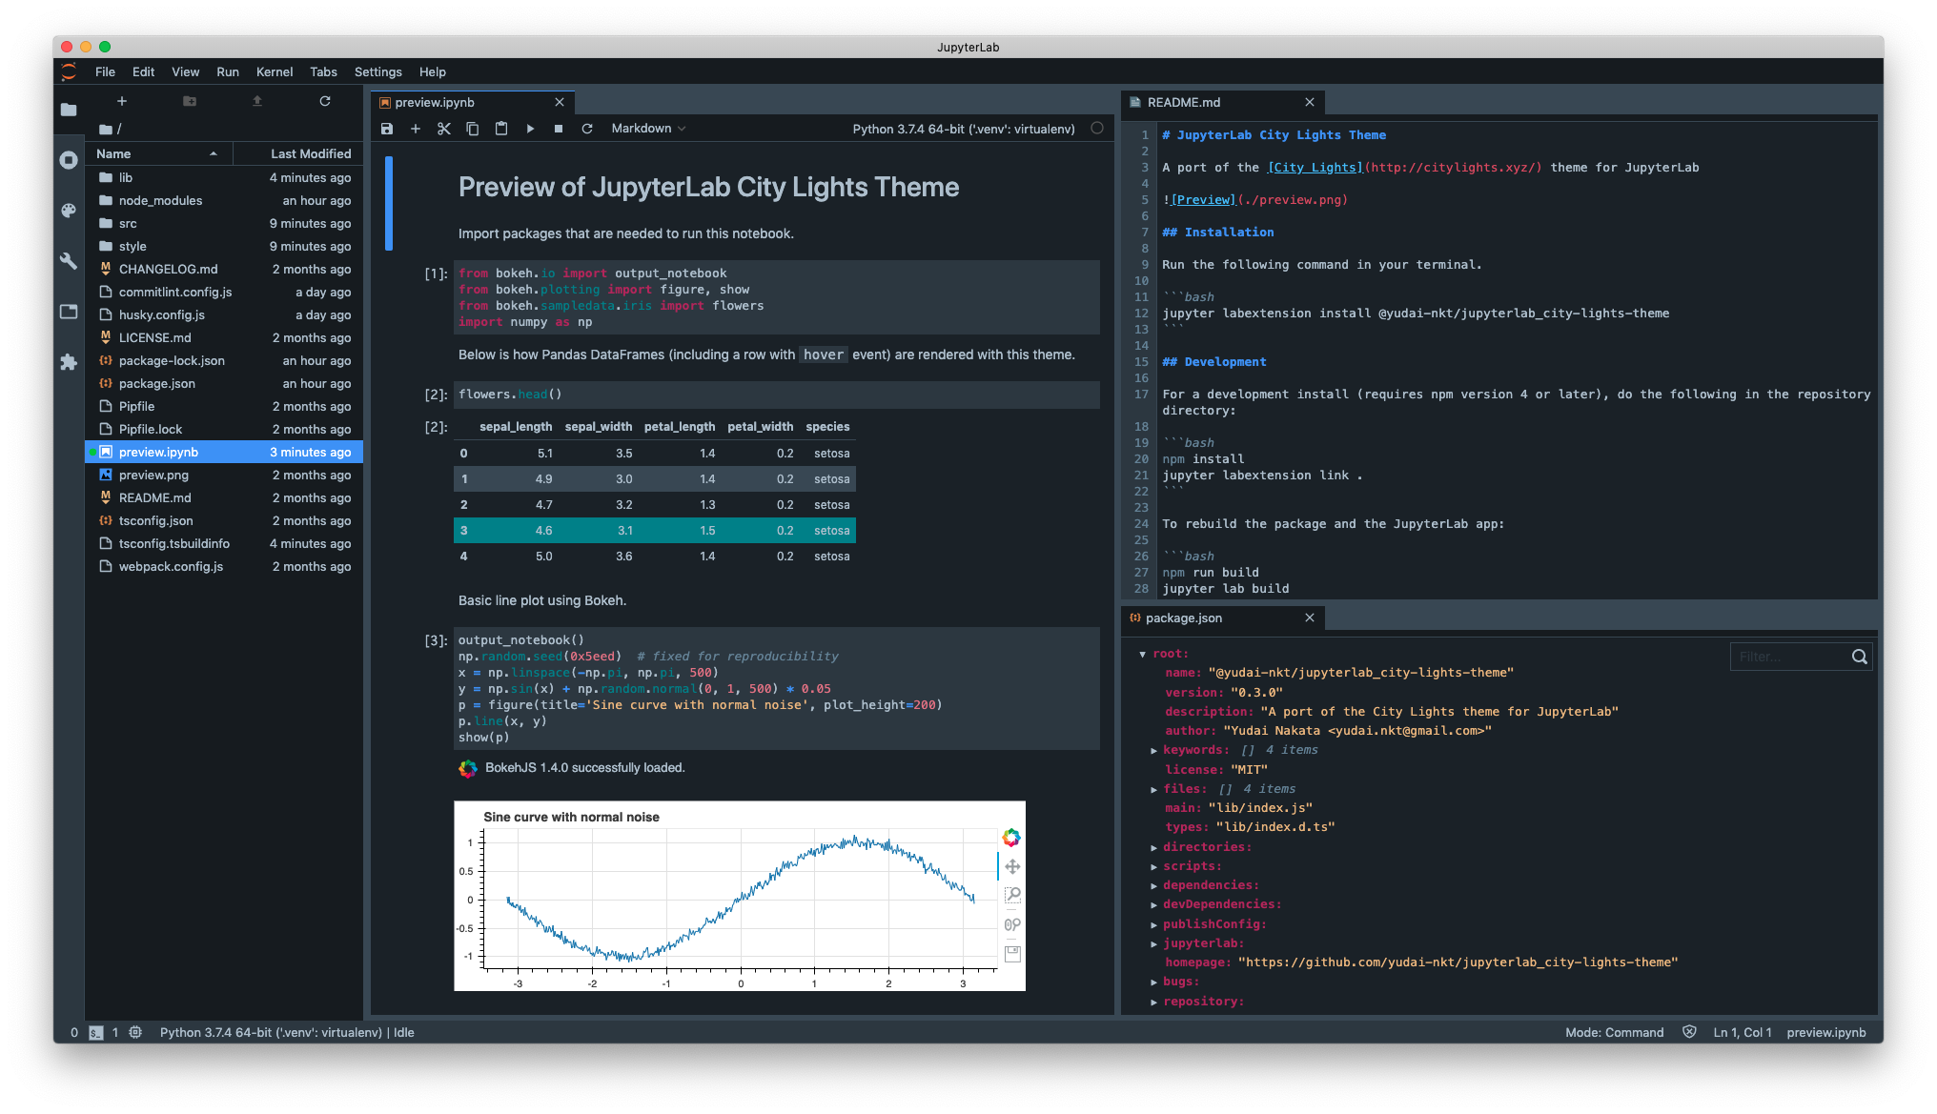Sort files by Last Modified column
This screenshot has height=1114, width=1937.
coord(311,153)
